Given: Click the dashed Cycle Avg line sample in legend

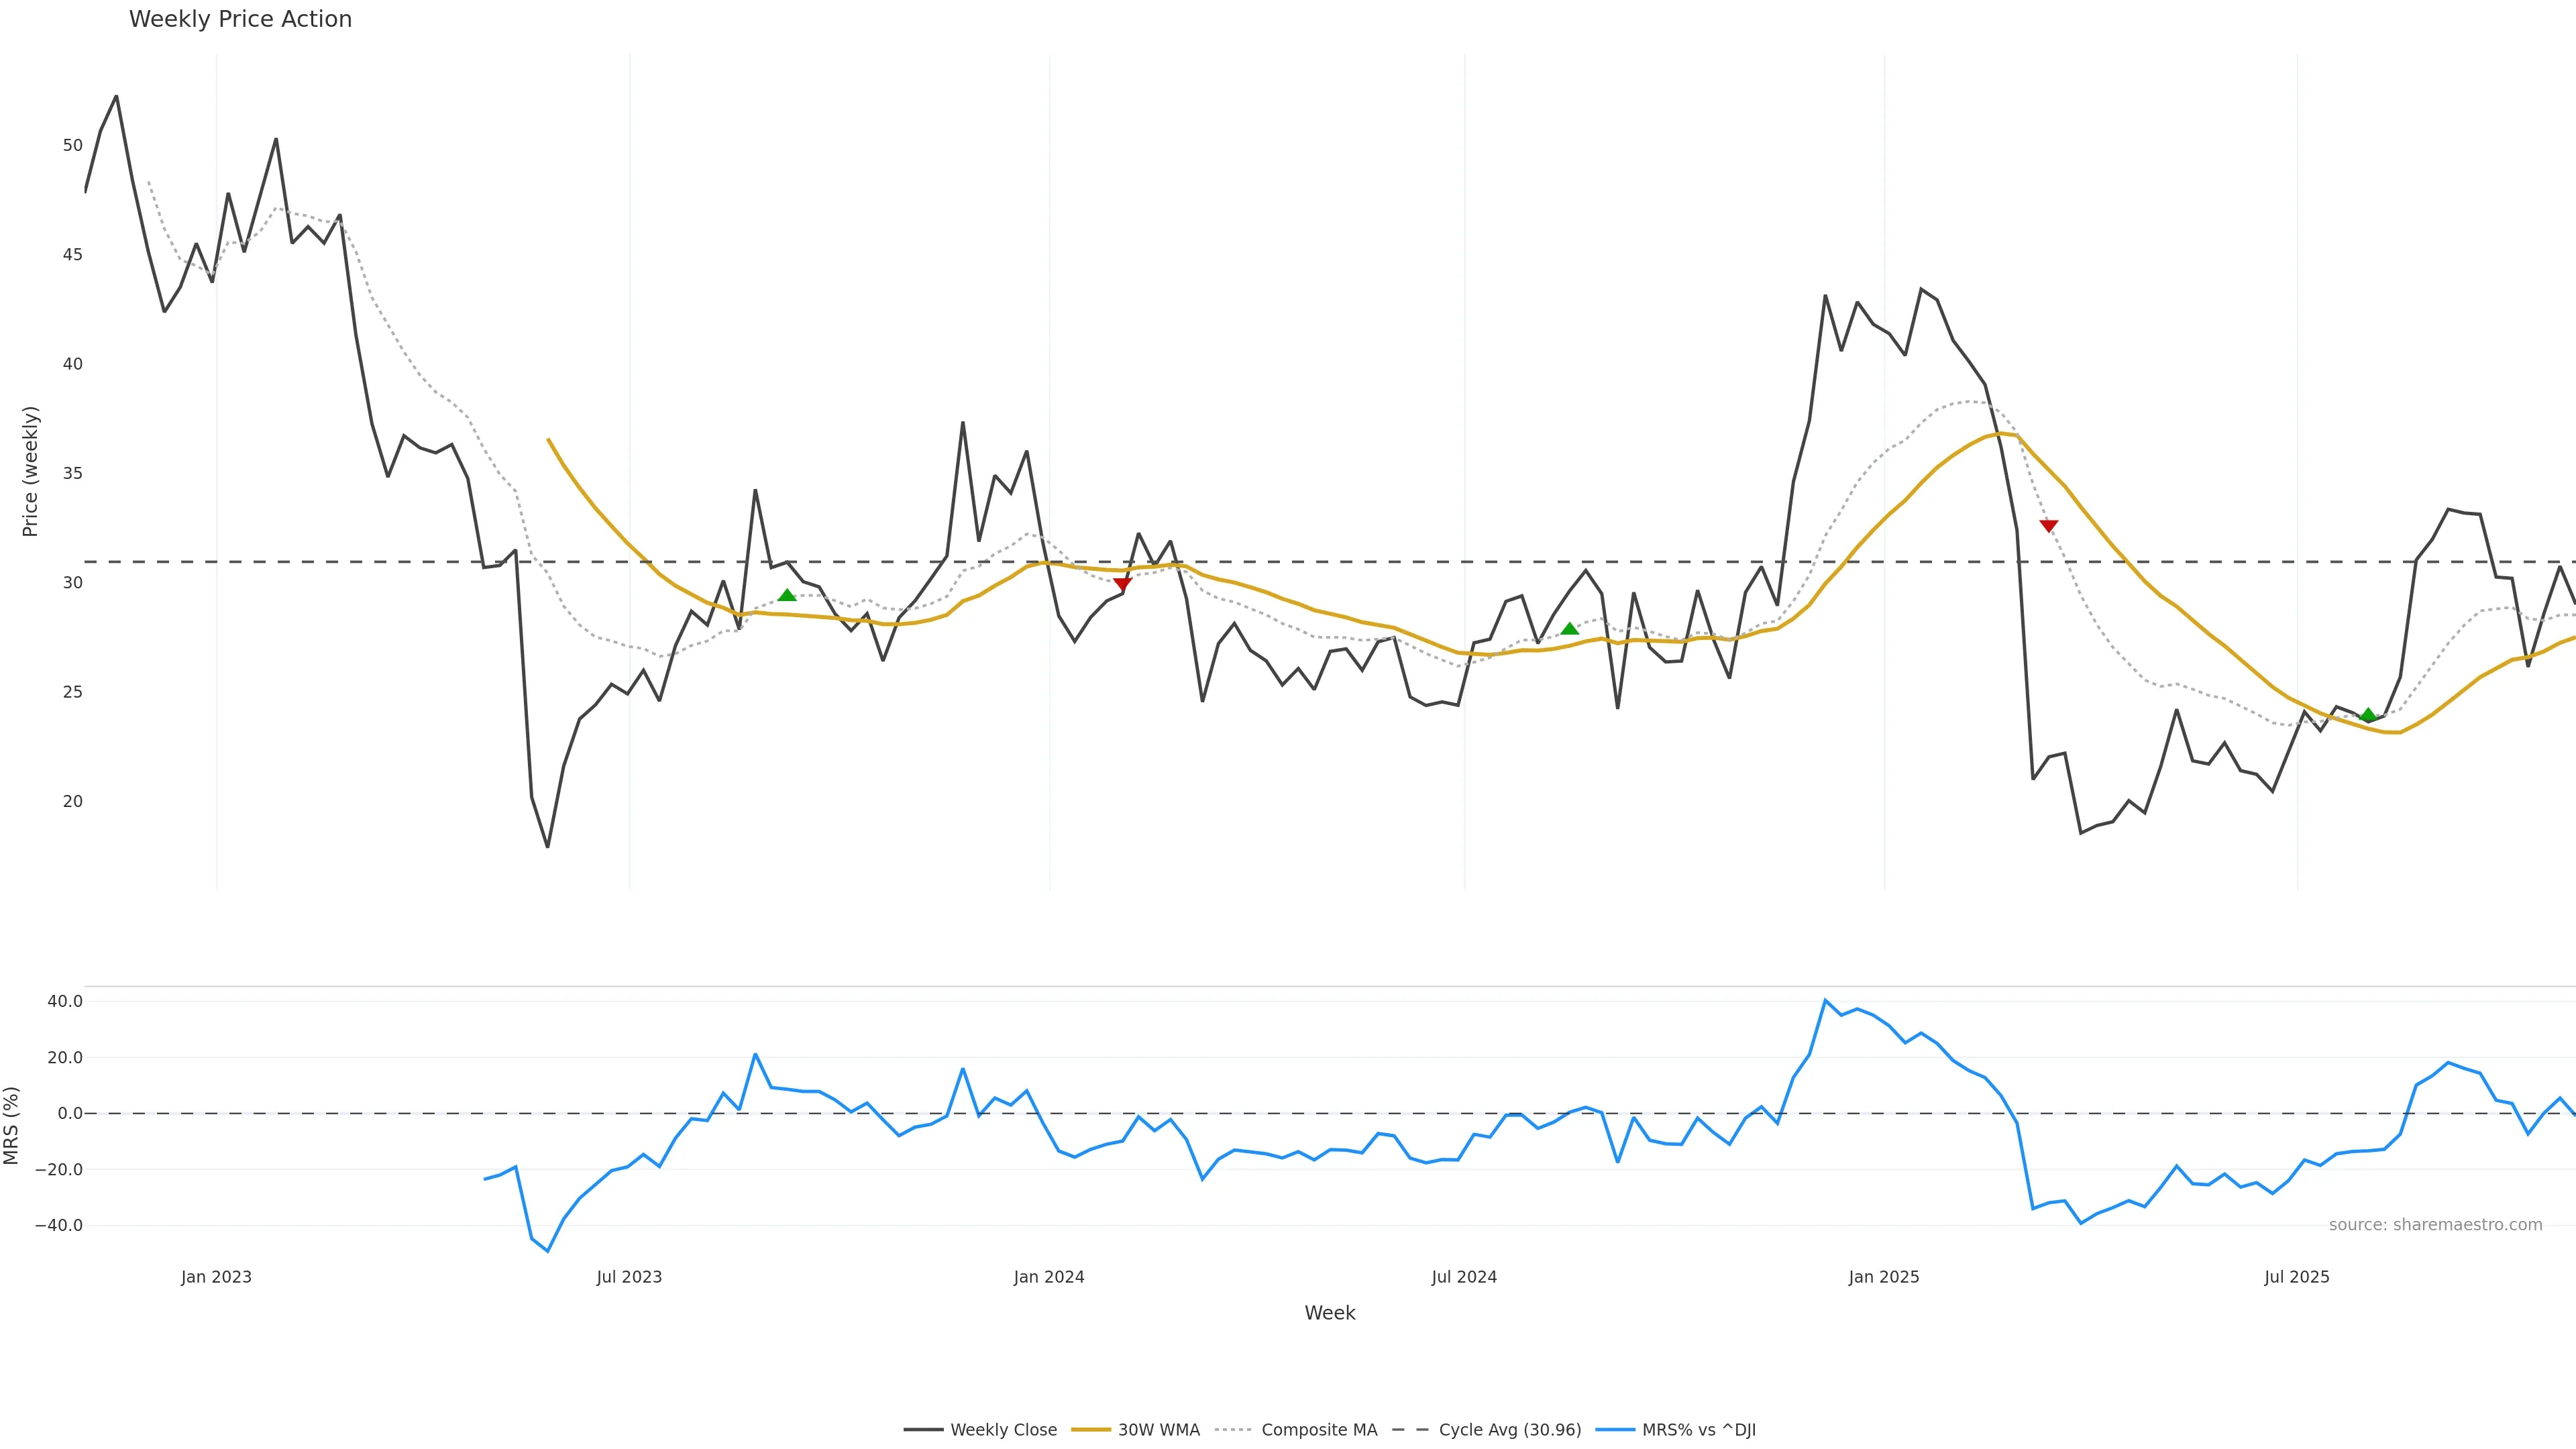Looking at the screenshot, I should [x=1411, y=1430].
